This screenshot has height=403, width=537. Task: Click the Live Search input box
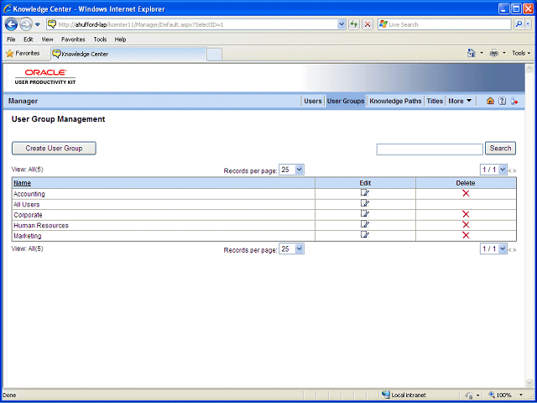click(445, 24)
